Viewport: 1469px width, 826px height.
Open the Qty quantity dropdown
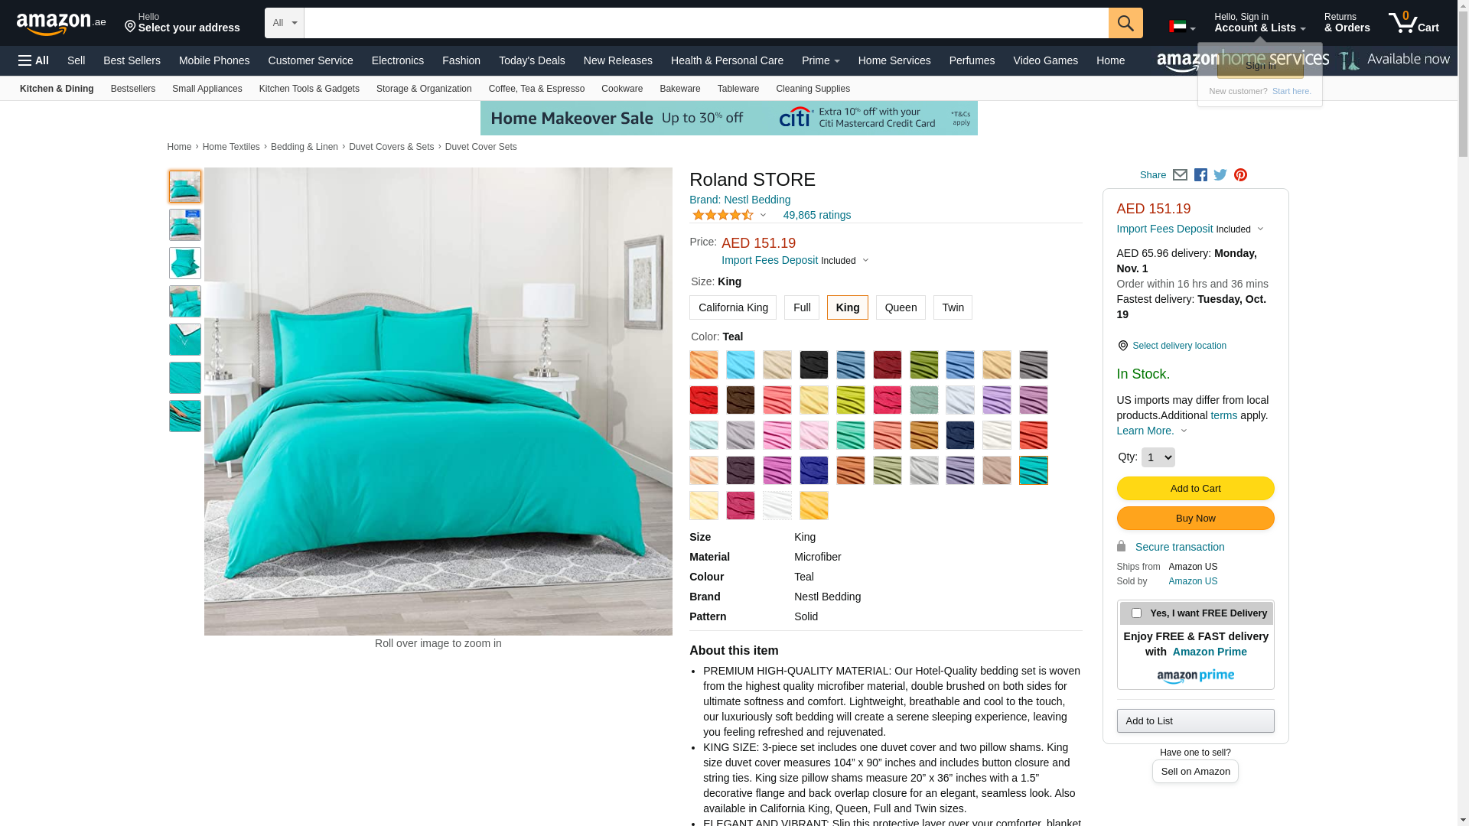[x=1158, y=457]
